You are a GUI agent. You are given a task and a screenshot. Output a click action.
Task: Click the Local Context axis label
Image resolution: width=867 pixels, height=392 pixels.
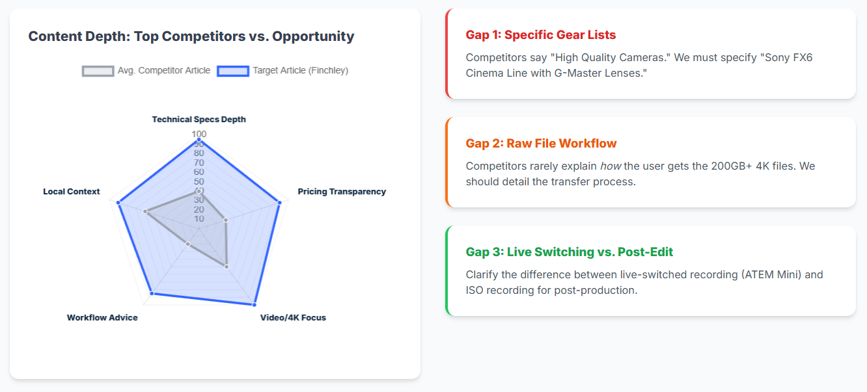(72, 192)
